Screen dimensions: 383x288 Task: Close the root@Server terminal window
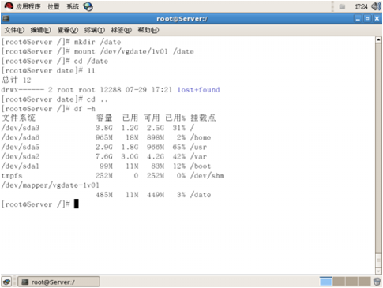pos(377,19)
